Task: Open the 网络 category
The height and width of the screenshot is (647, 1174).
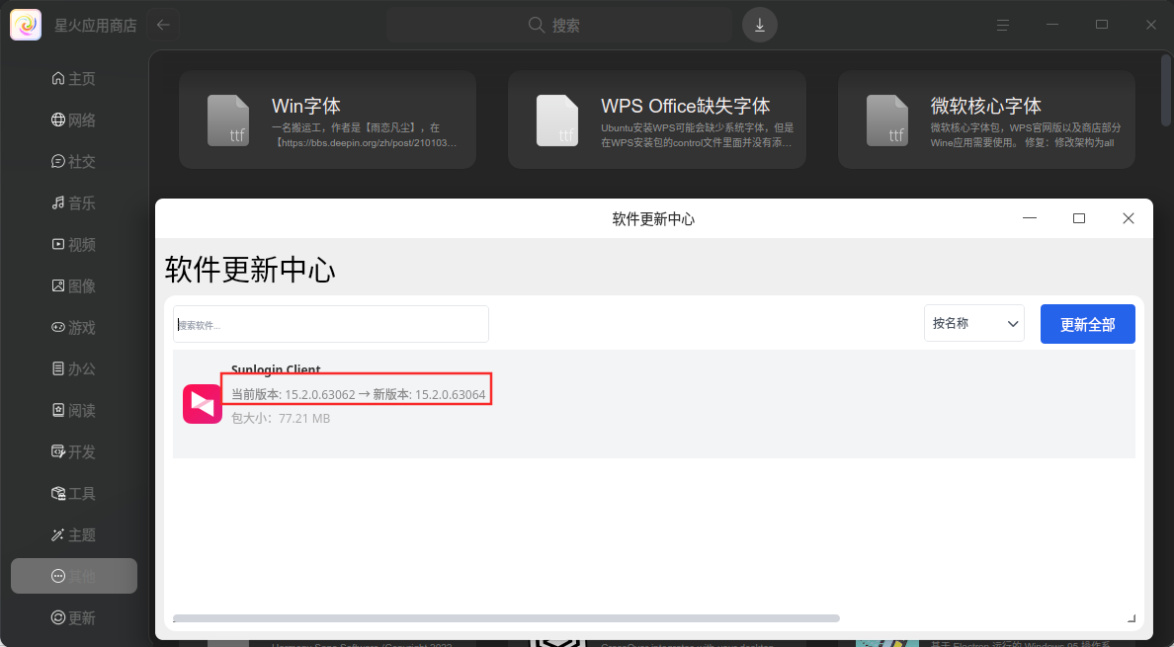Action: pyautogui.click(x=73, y=120)
